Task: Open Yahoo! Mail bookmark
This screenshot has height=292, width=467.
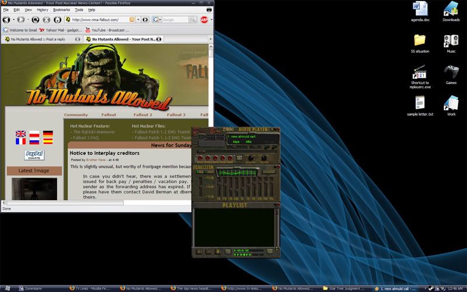Action: click(x=61, y=30)
